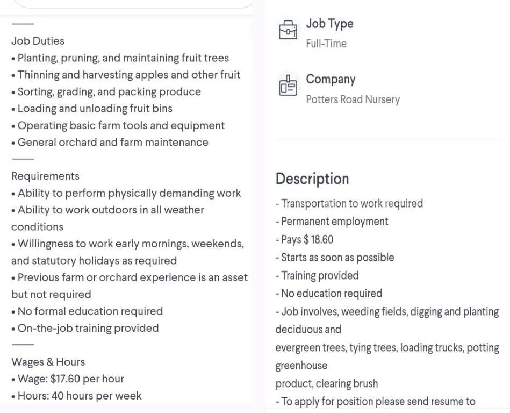The image size is (510, 413).
Task: Select the Description heading
Action: pos(312,179)
